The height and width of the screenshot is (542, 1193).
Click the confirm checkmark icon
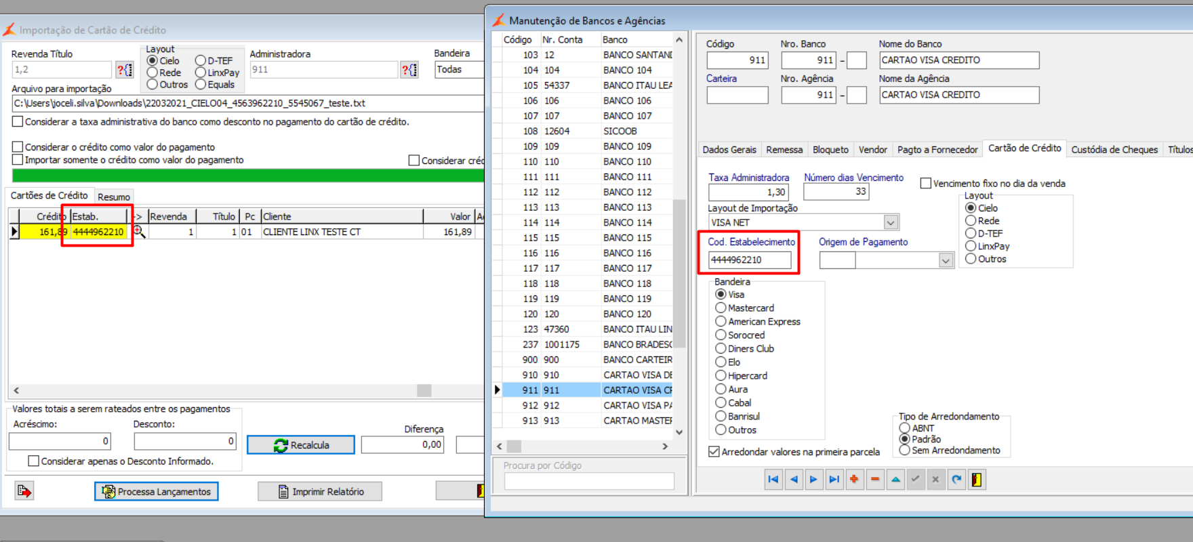click(916, 480)
